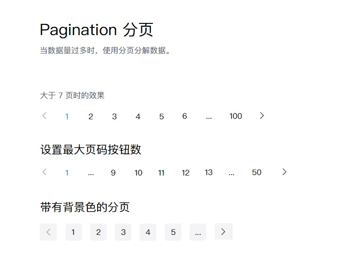This screenshot has width=359, height=270.
Task: Click previous arrow in background-color pagination
Action: [x=48, y=232]
